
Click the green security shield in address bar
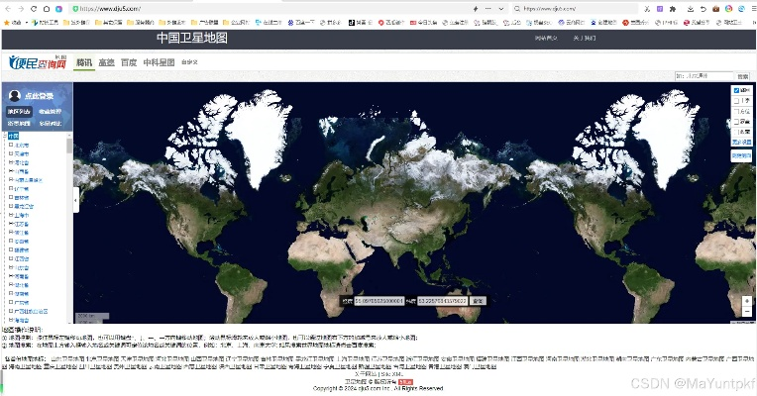coord(75,9)
